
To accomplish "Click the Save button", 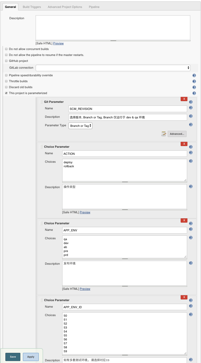I will (x=13, y=357).
